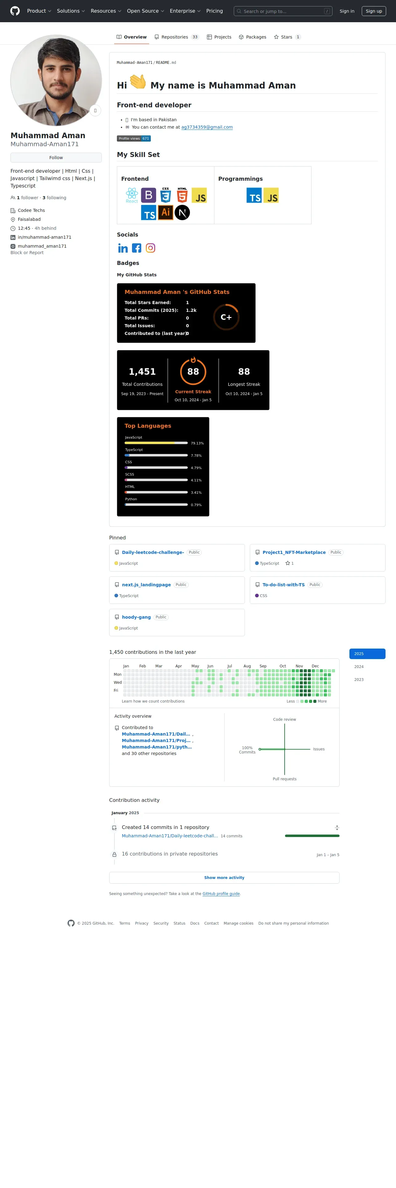The height and width of the screenshot is (1188, 396).
Task: Click the Top Languages card
Action: point(163,467)
